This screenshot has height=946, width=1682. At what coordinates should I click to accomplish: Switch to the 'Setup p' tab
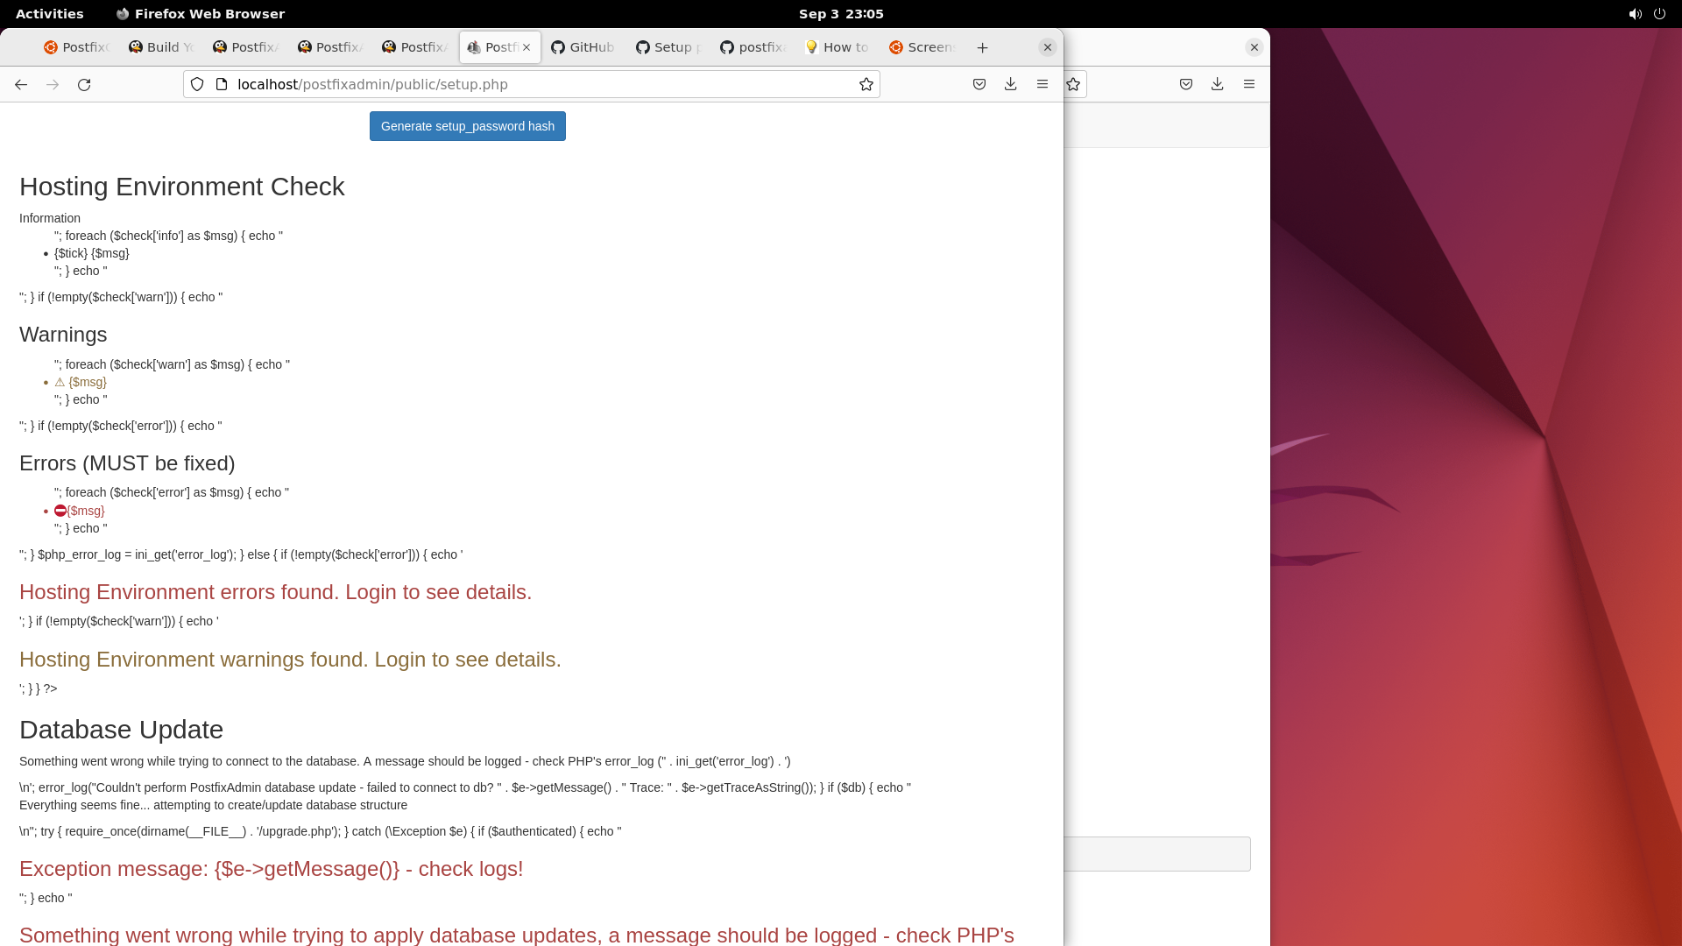668,47
